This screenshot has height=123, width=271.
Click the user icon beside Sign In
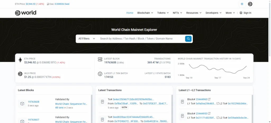tap(241, 13)
